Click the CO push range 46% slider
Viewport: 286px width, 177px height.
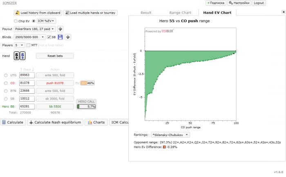(x=87, y=83)
